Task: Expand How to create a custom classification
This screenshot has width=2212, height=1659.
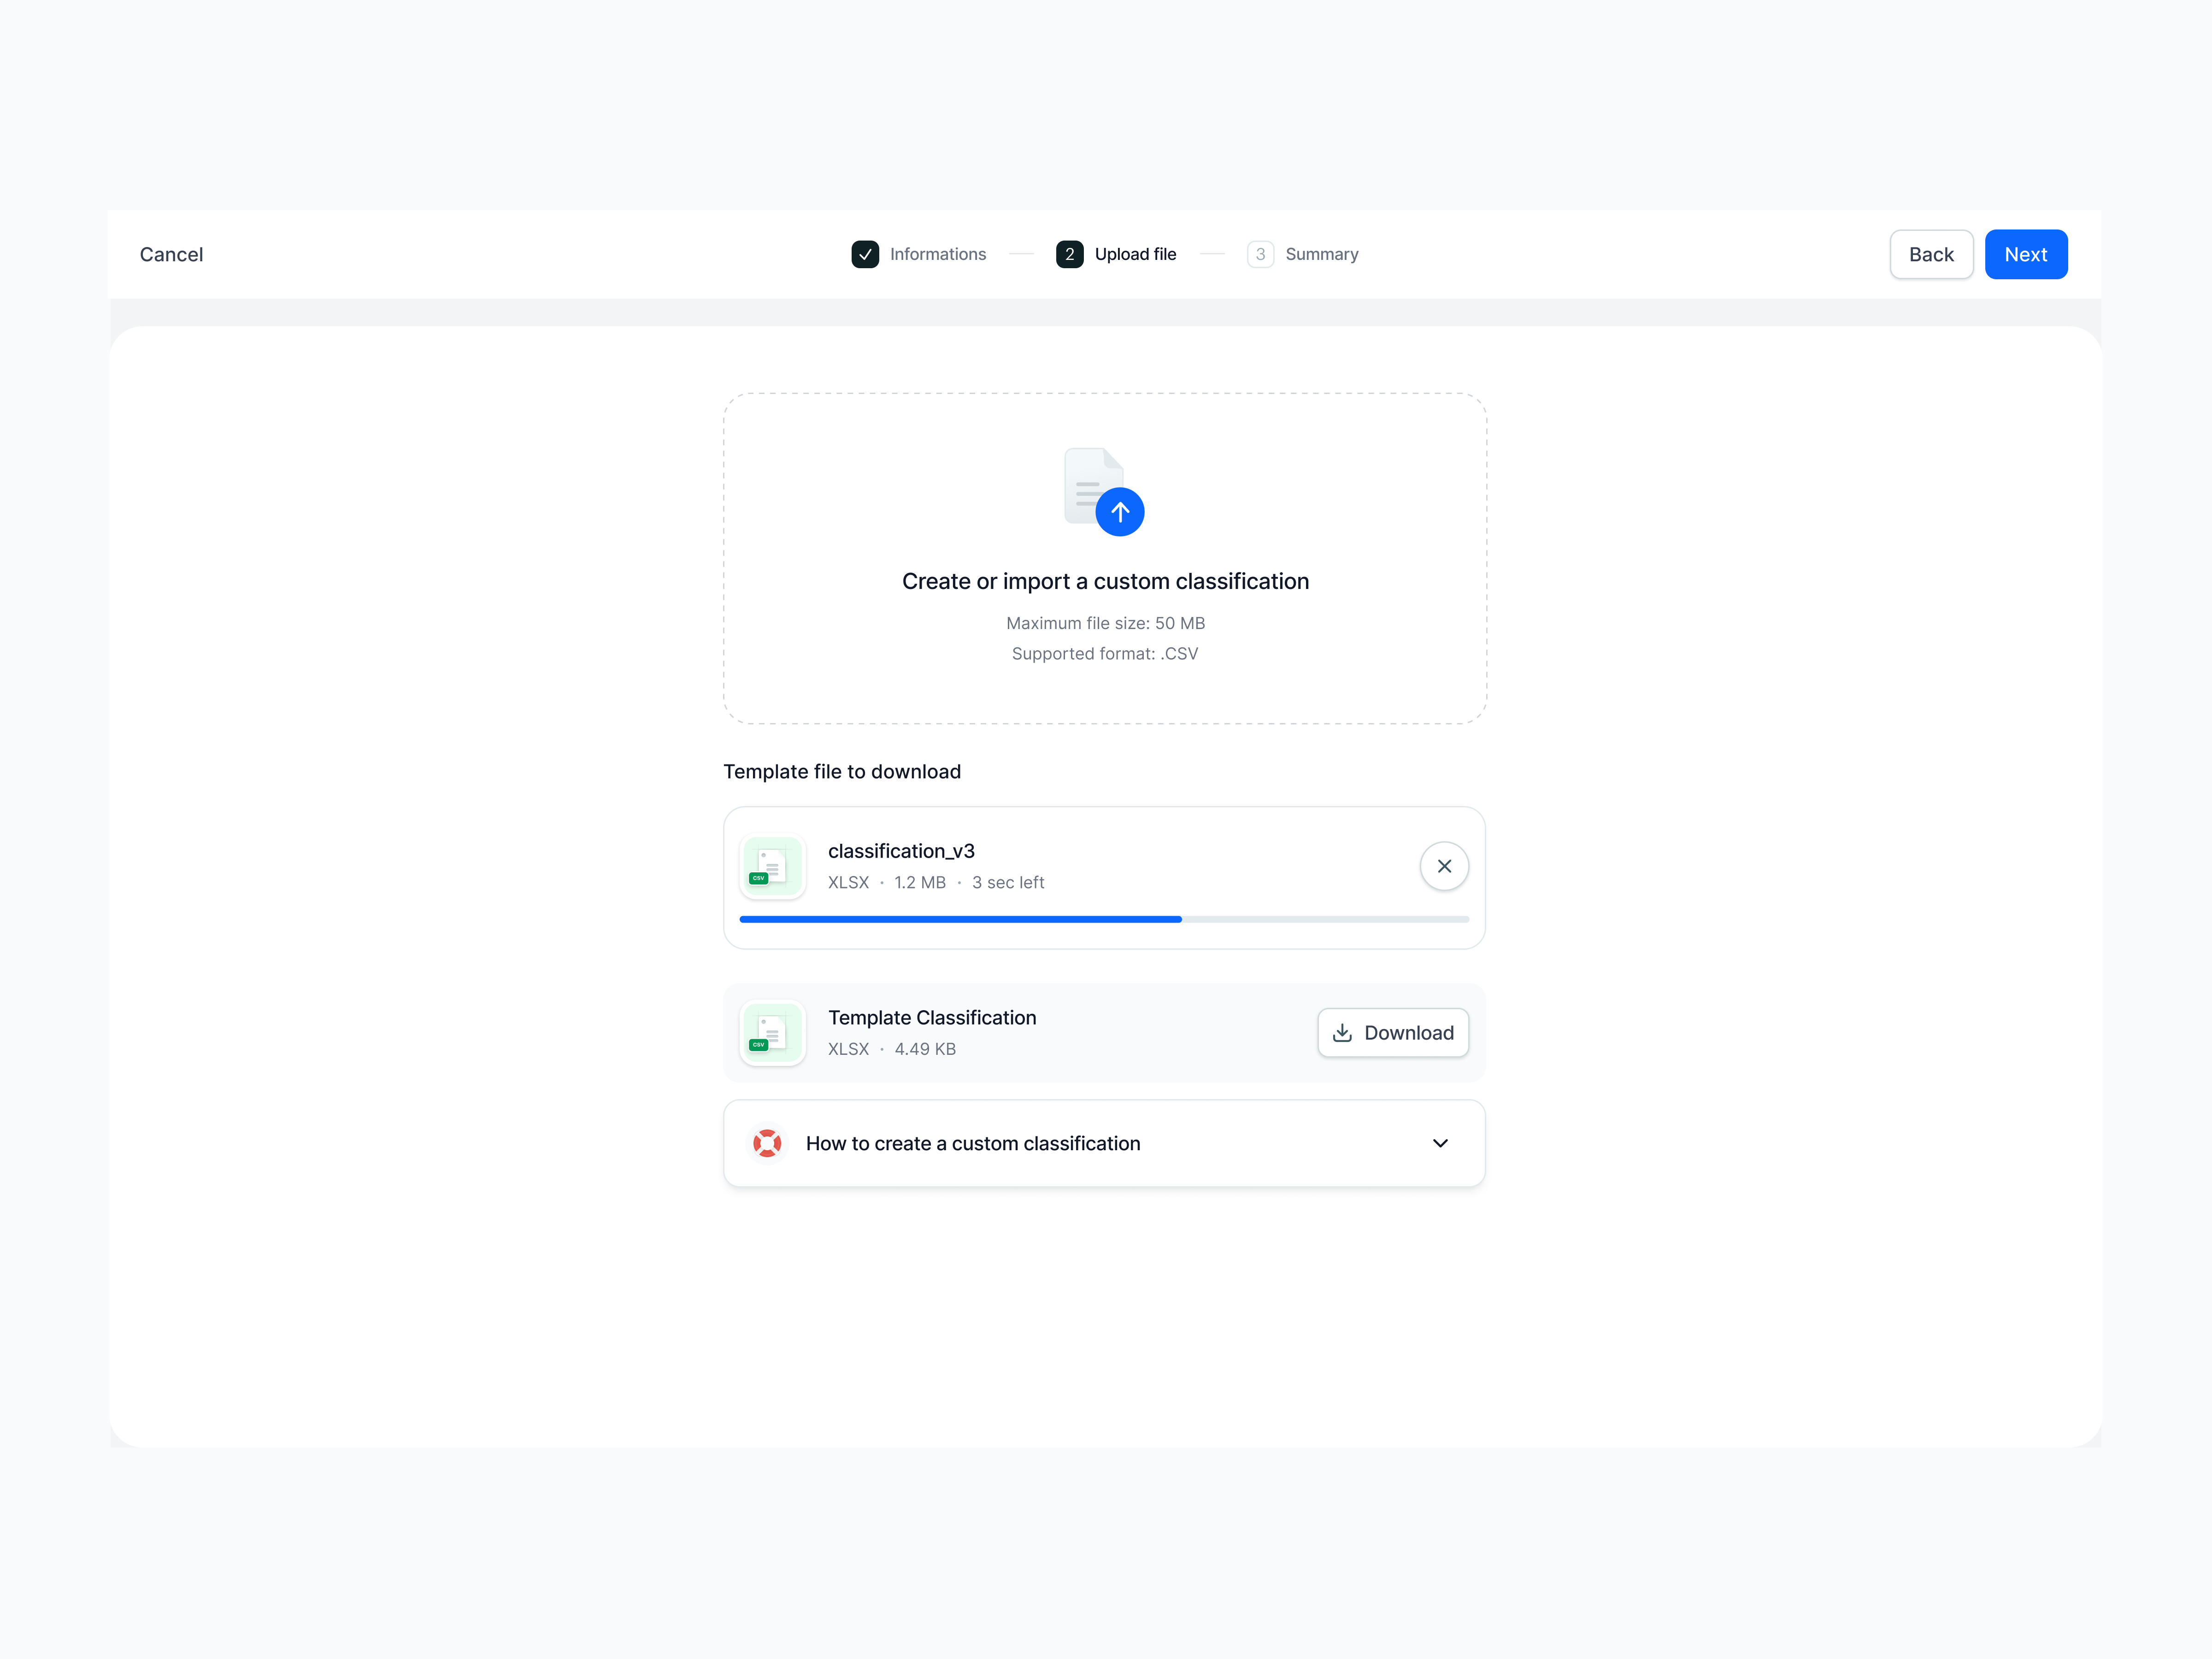Action: [x=1104, y=1143]
